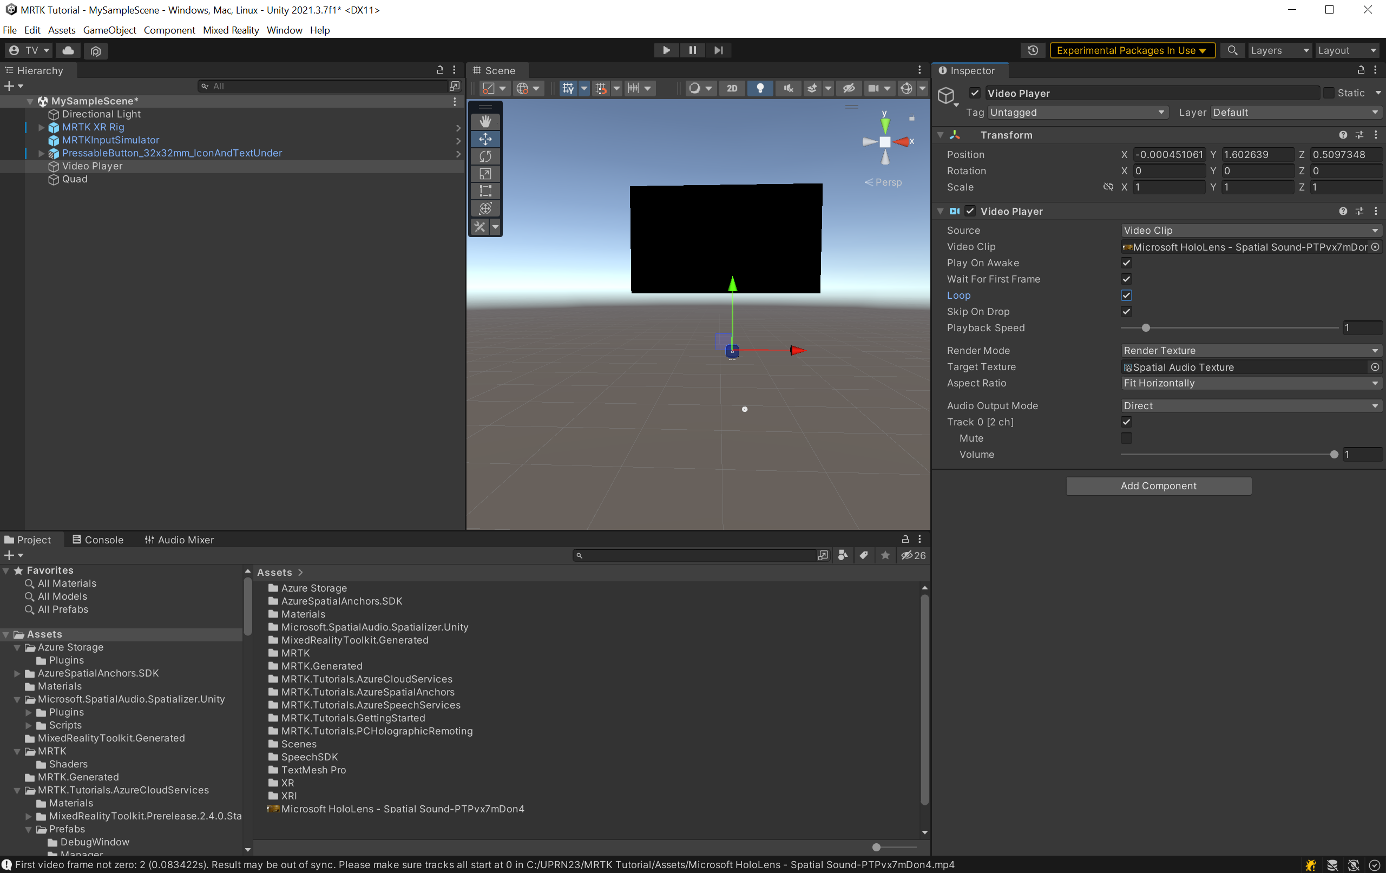The image size is (1386, 873).
Task: Mute Track 0 of the Video Player
Action: coord(1126,438)
